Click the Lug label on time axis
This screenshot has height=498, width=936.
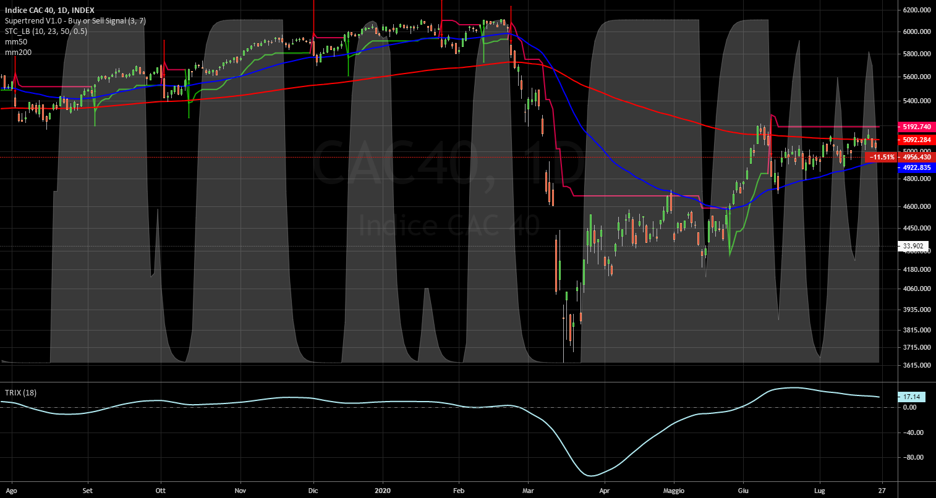[820, 491]
